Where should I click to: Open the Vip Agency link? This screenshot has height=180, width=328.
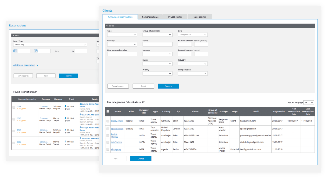coord(116,149)
